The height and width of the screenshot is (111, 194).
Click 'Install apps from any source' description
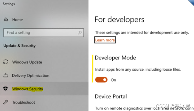point(138,70)
